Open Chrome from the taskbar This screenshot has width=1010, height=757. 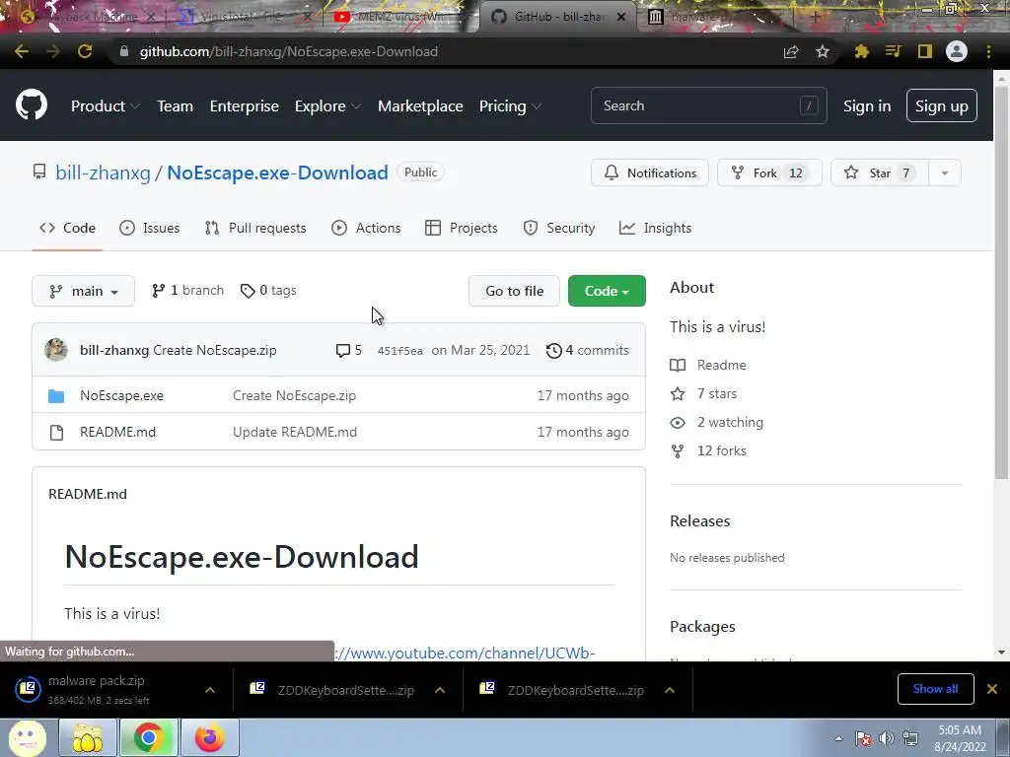148,737
